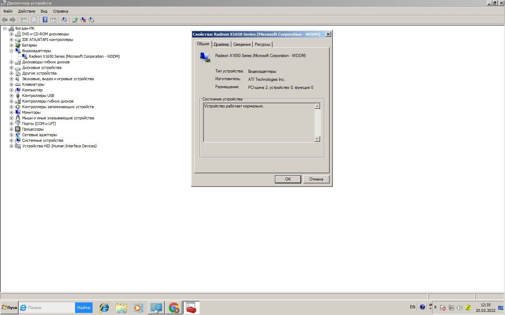505x315 pixels.
Task: Select the Общие tab
Action: (203, 44)
